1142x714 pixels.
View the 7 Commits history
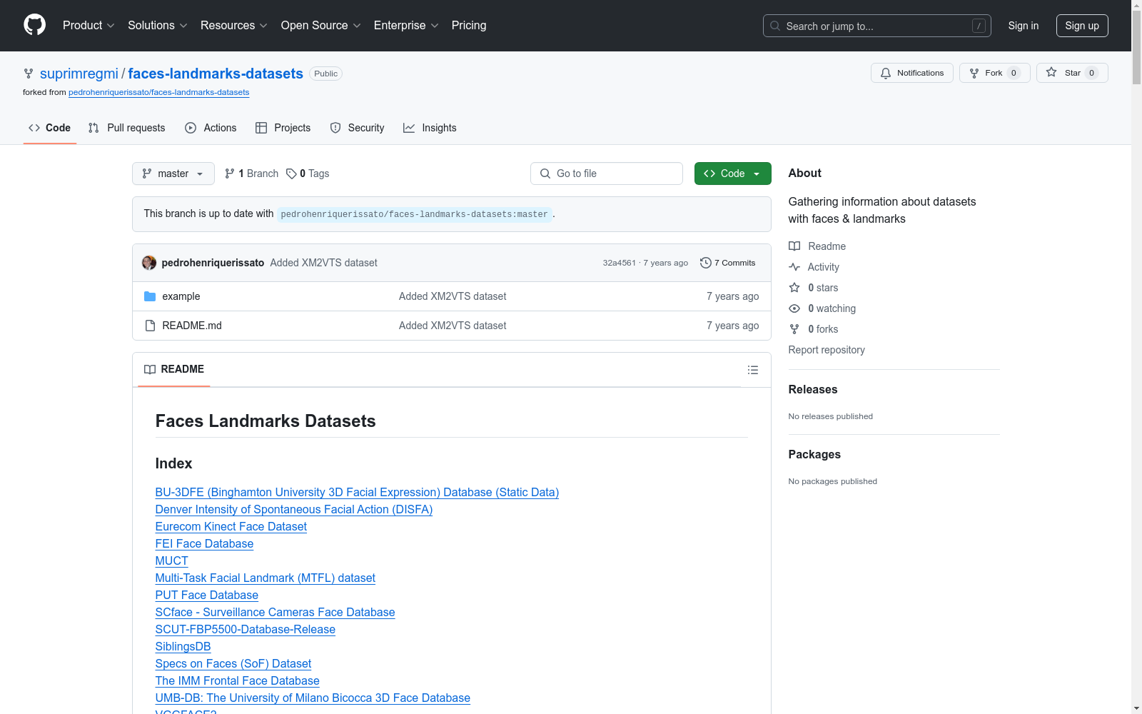tap(728, 263)
